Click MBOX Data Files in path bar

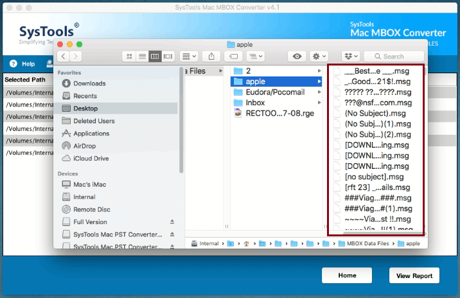pos(364,243)
